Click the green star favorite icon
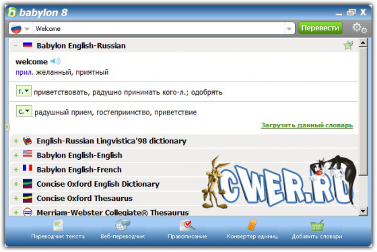Viewport: 377px width, 252px height. (x=348, y=45)
